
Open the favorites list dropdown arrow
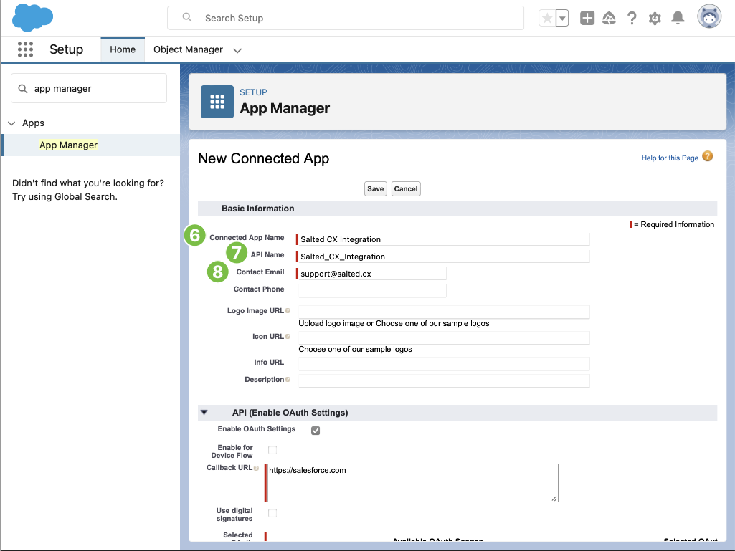pyautogui.click(x=562, y=19)
